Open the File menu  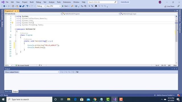click(x=7, y=2)
